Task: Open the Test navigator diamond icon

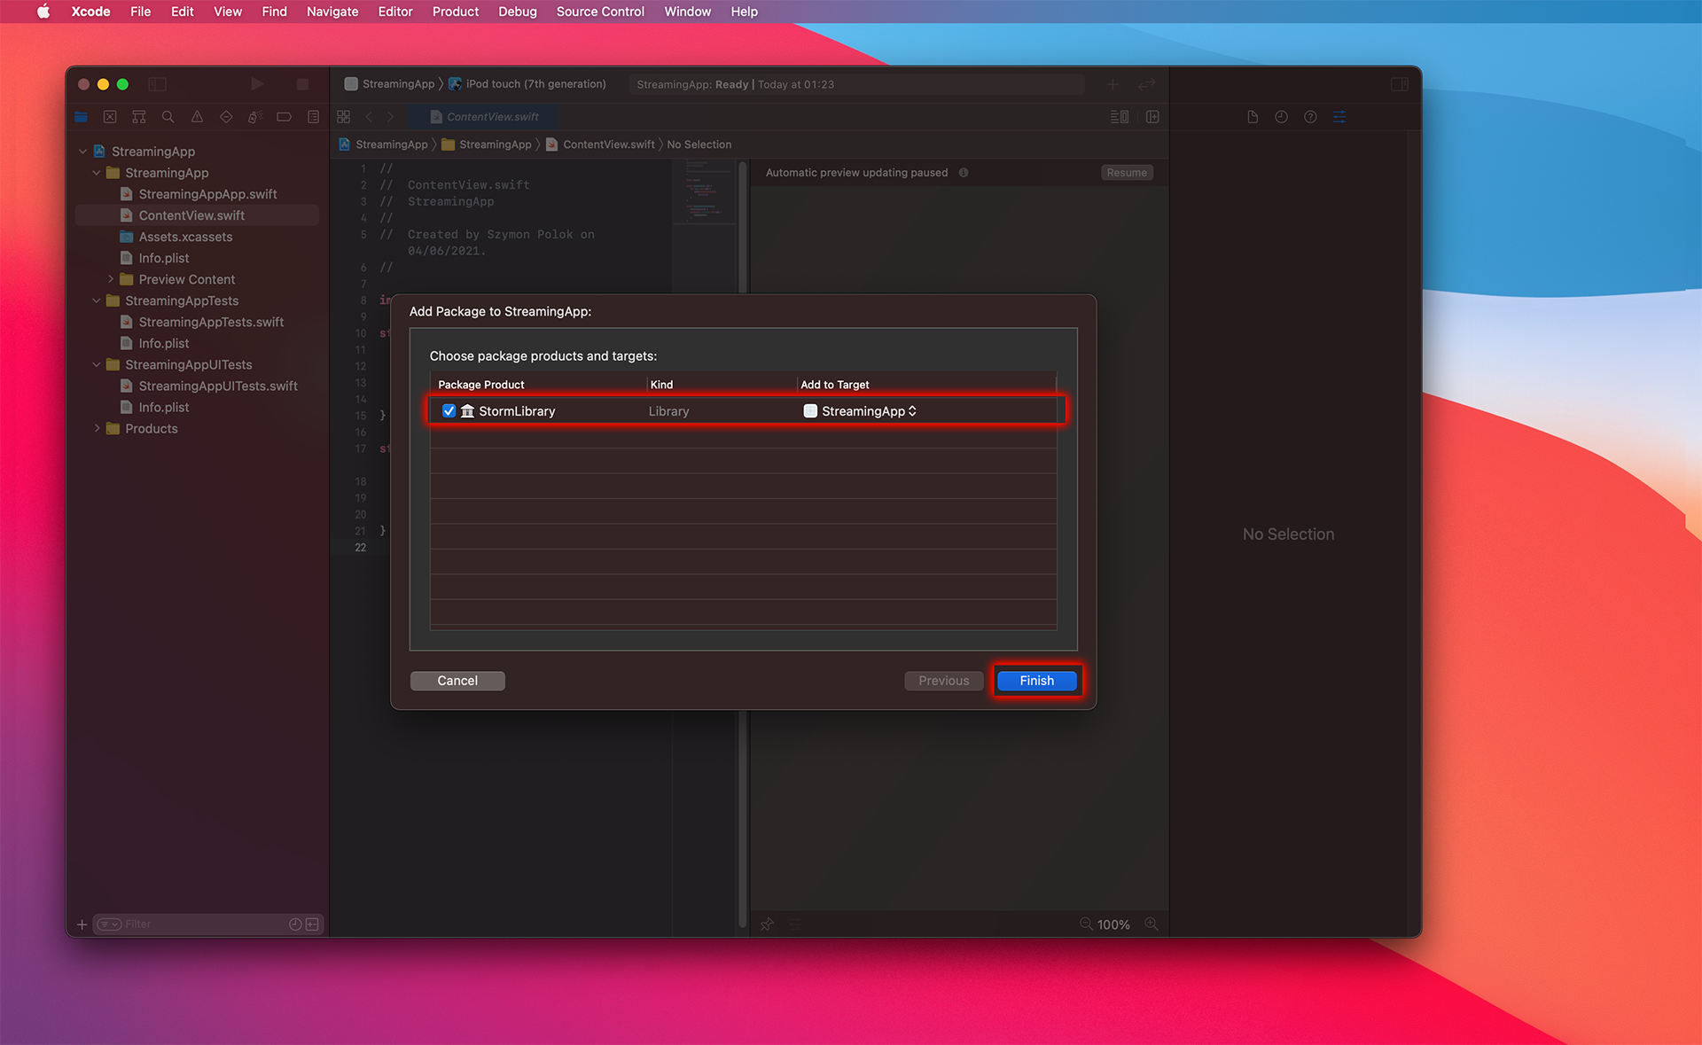Action: (226, 117)
